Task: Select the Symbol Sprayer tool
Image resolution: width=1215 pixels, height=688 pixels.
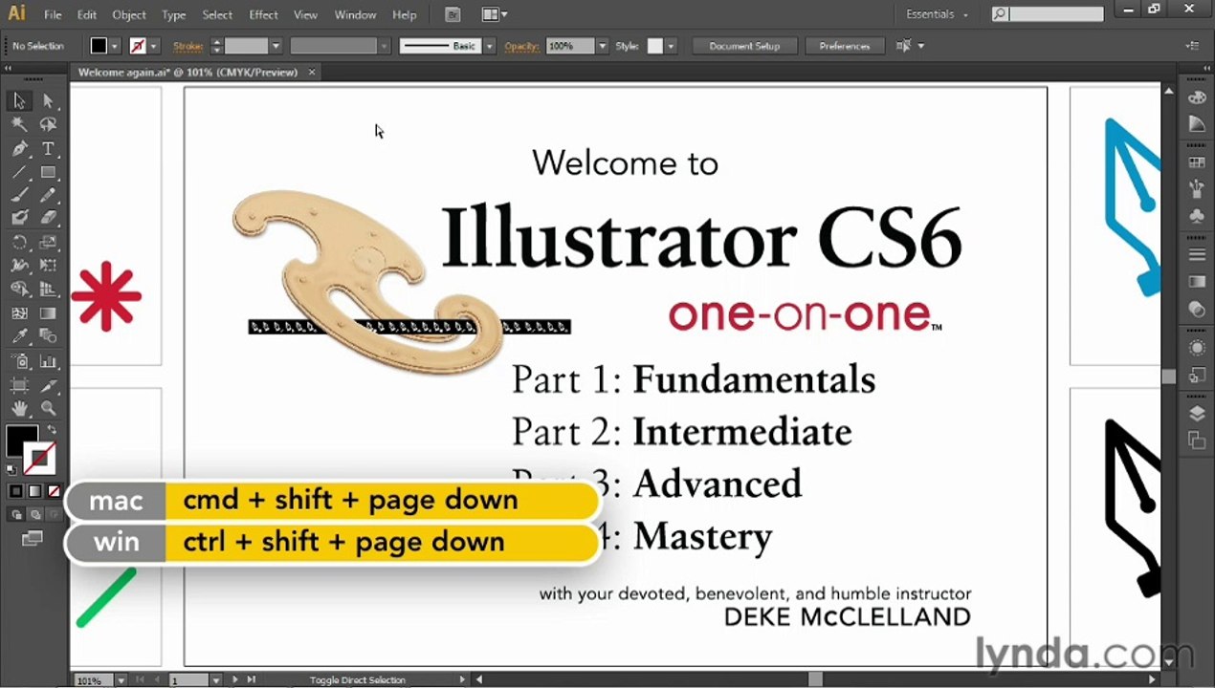Action: click(19, 362)
